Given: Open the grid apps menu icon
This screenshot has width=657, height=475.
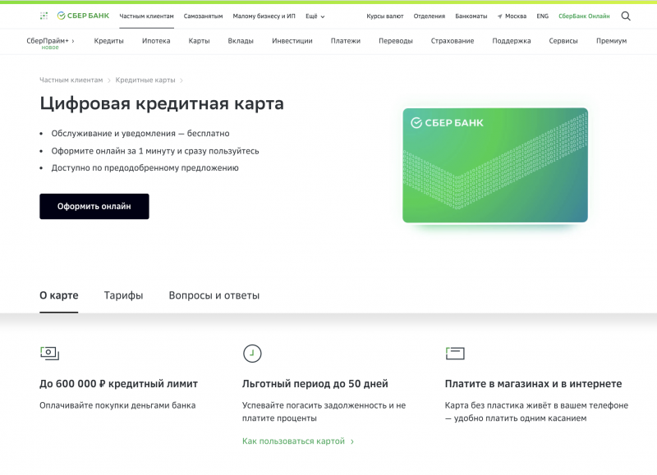Looking at the screenshot, I should pos(44,16).
